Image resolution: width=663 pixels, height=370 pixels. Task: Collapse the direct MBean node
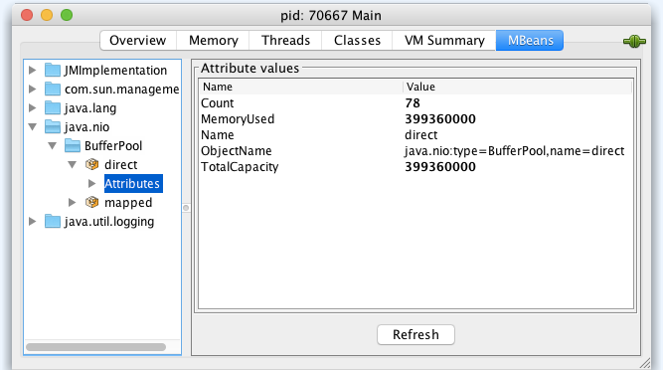73,164
